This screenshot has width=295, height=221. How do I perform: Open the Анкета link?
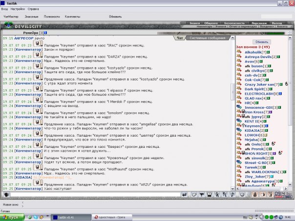click(x=282, y=26)
